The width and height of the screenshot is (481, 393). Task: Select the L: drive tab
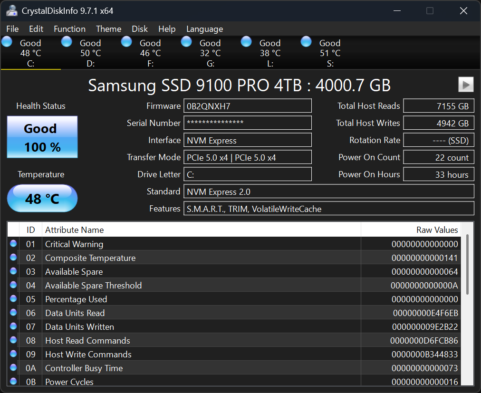(270, 53)
